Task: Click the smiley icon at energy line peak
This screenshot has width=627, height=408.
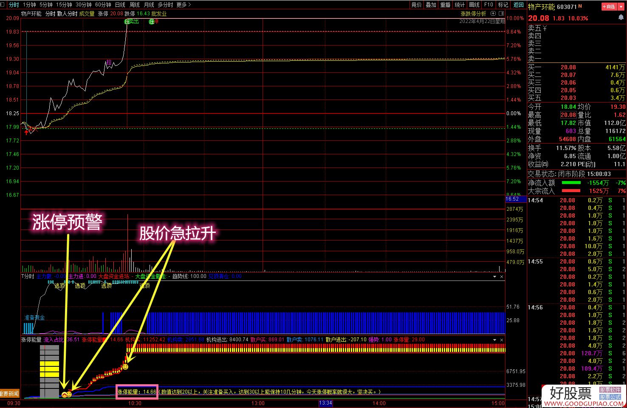Action: 125,366
